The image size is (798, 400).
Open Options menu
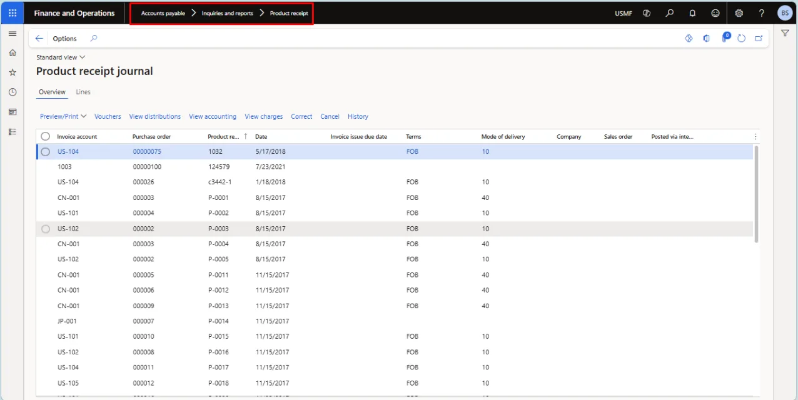coord(65,39)
